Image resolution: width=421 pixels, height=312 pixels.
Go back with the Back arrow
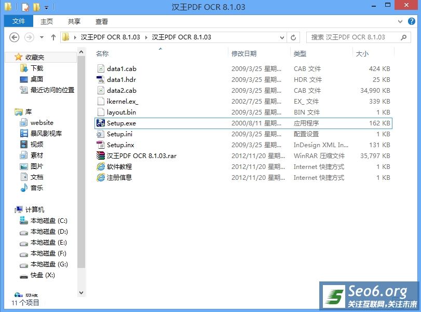[14, 37]
